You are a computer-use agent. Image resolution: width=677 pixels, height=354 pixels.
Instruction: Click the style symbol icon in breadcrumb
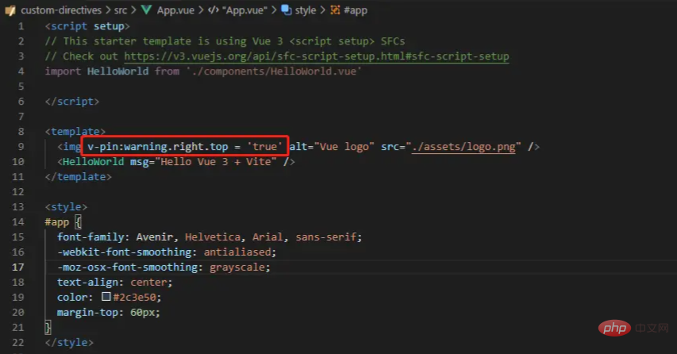point(287,10)
